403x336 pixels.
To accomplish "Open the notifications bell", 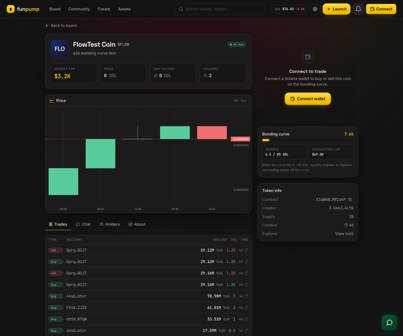I will coord(358,9).
